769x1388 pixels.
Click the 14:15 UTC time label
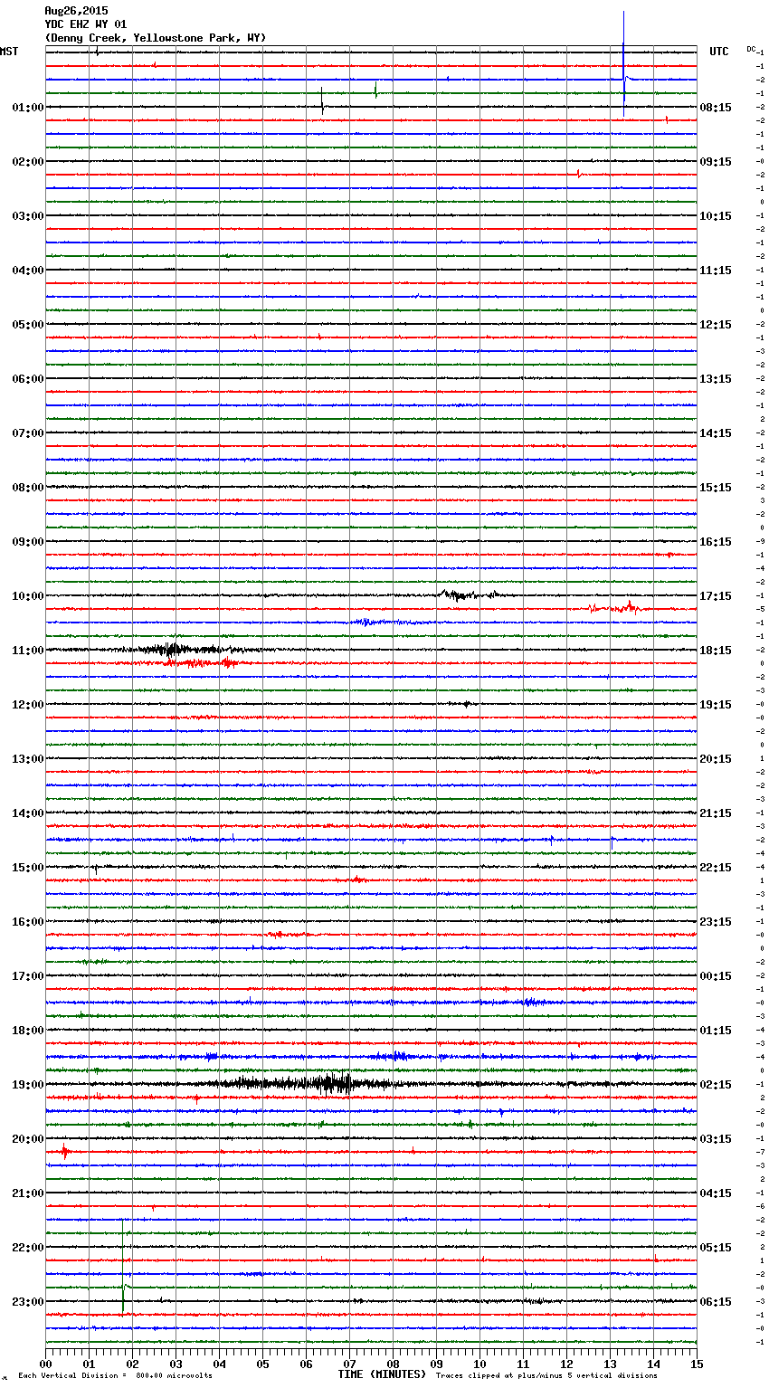716,433
